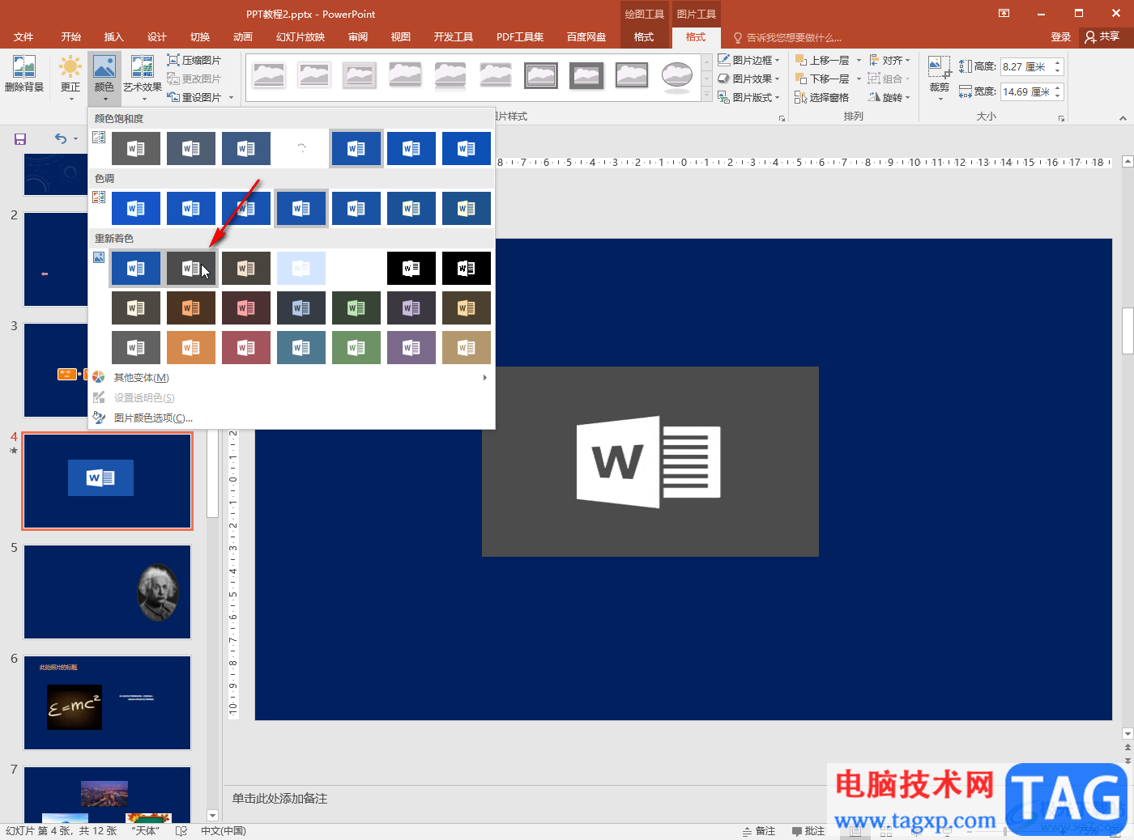This screenshot has width=1134, height=840.
Task: Switch to the Animations (动画) tab
Action: pos(243,37)
